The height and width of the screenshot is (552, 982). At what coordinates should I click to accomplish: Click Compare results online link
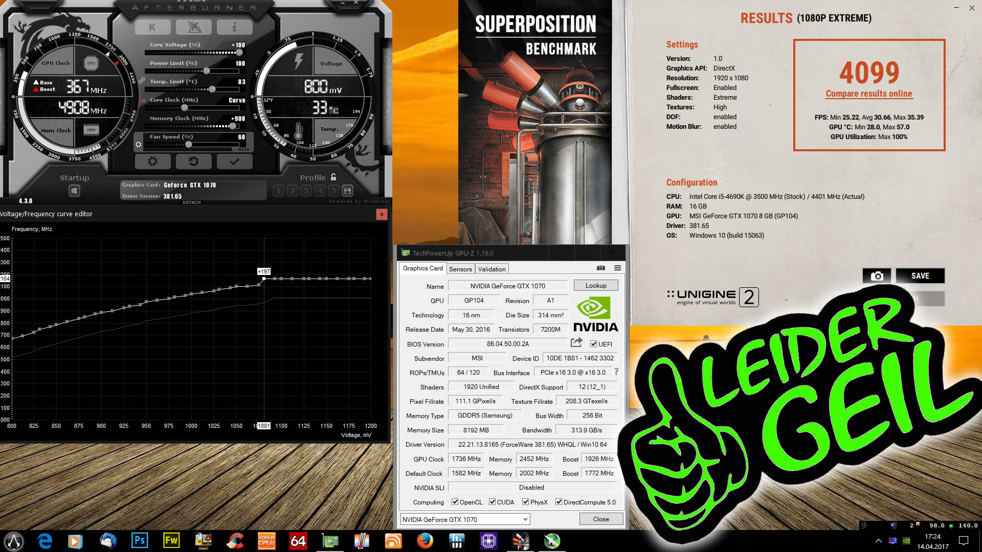[868, 94]
